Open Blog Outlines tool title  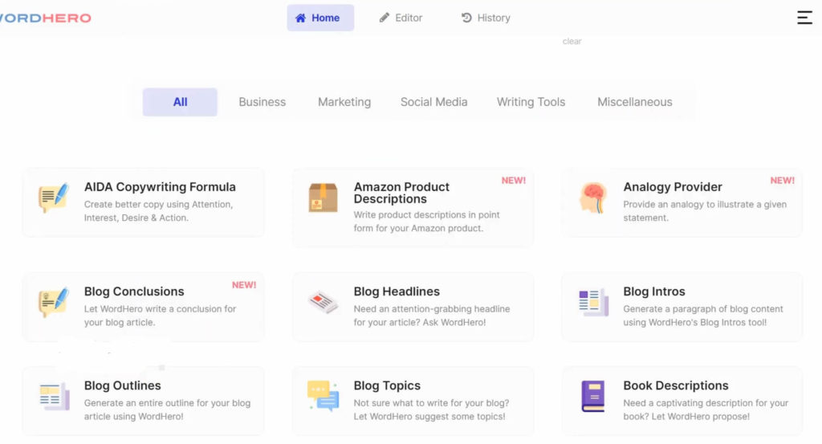coord(123,385)
